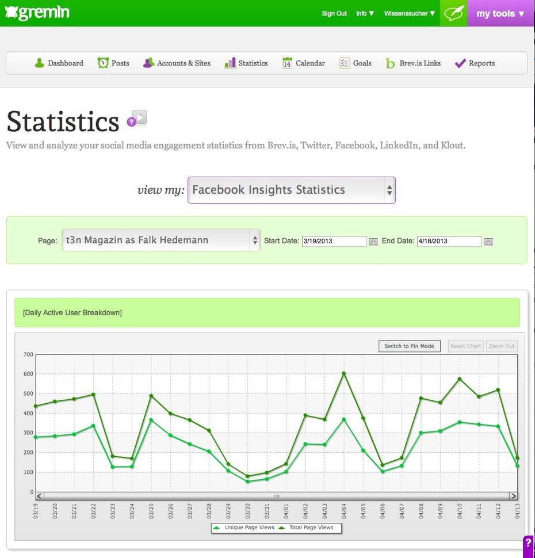
Task: Click the Statistics text in navigation
Action: 253,63
